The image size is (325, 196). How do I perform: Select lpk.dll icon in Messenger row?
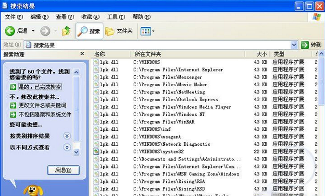tap(96, 77)
